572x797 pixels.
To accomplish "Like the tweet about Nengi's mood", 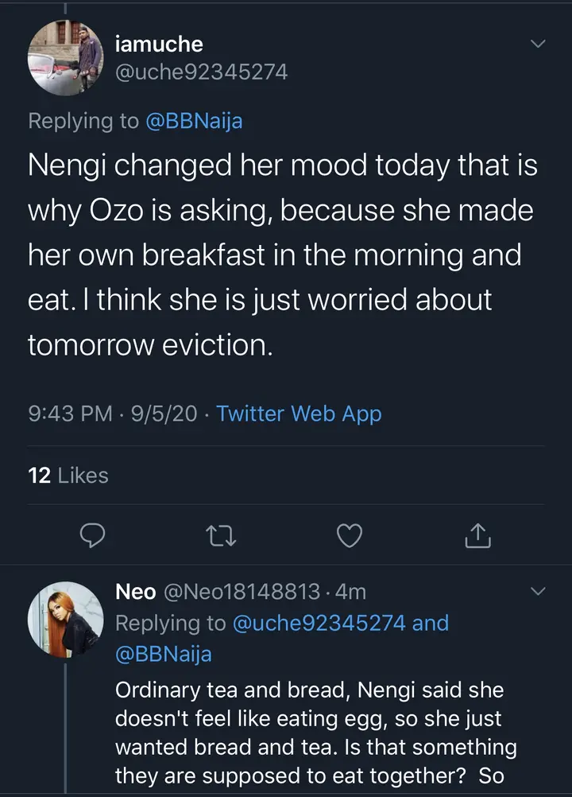I will tap(350, 537).
